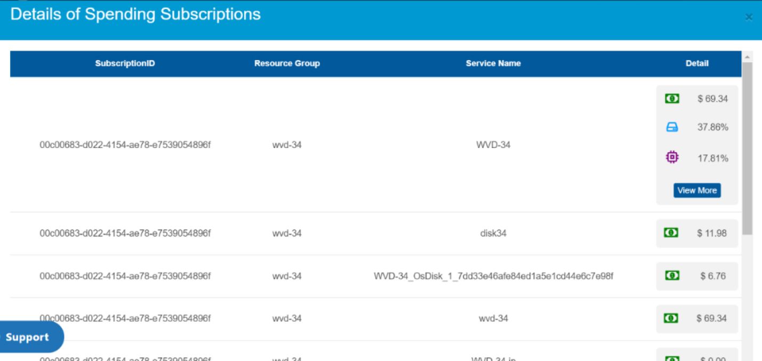Click the scrollbar up arrow beside Detail header
This screenshot has width=762, height=361.
pos(747,56)
